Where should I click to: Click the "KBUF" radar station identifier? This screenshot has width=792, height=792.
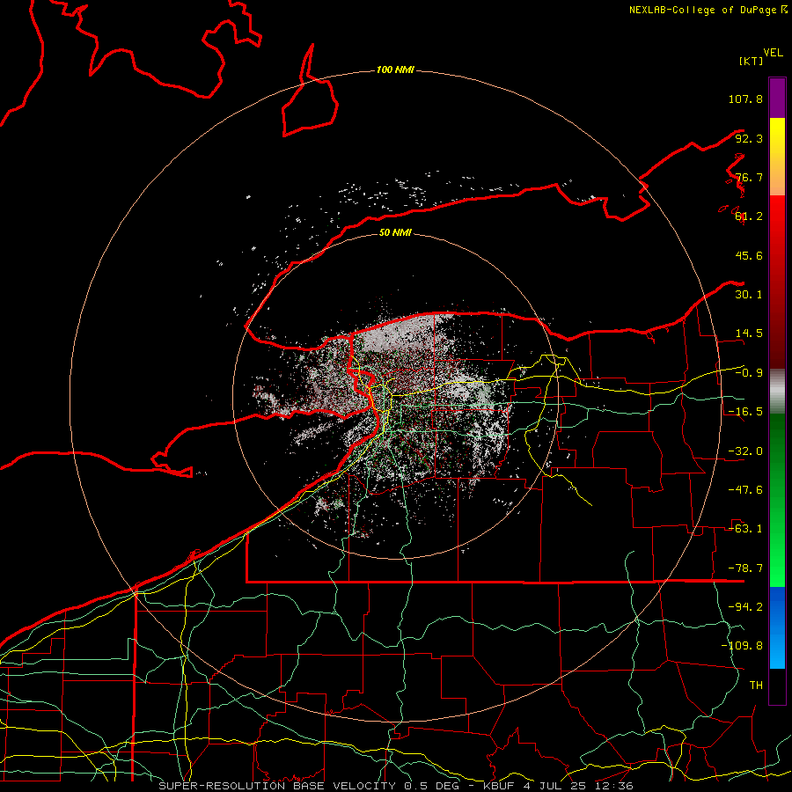[500, 786]
